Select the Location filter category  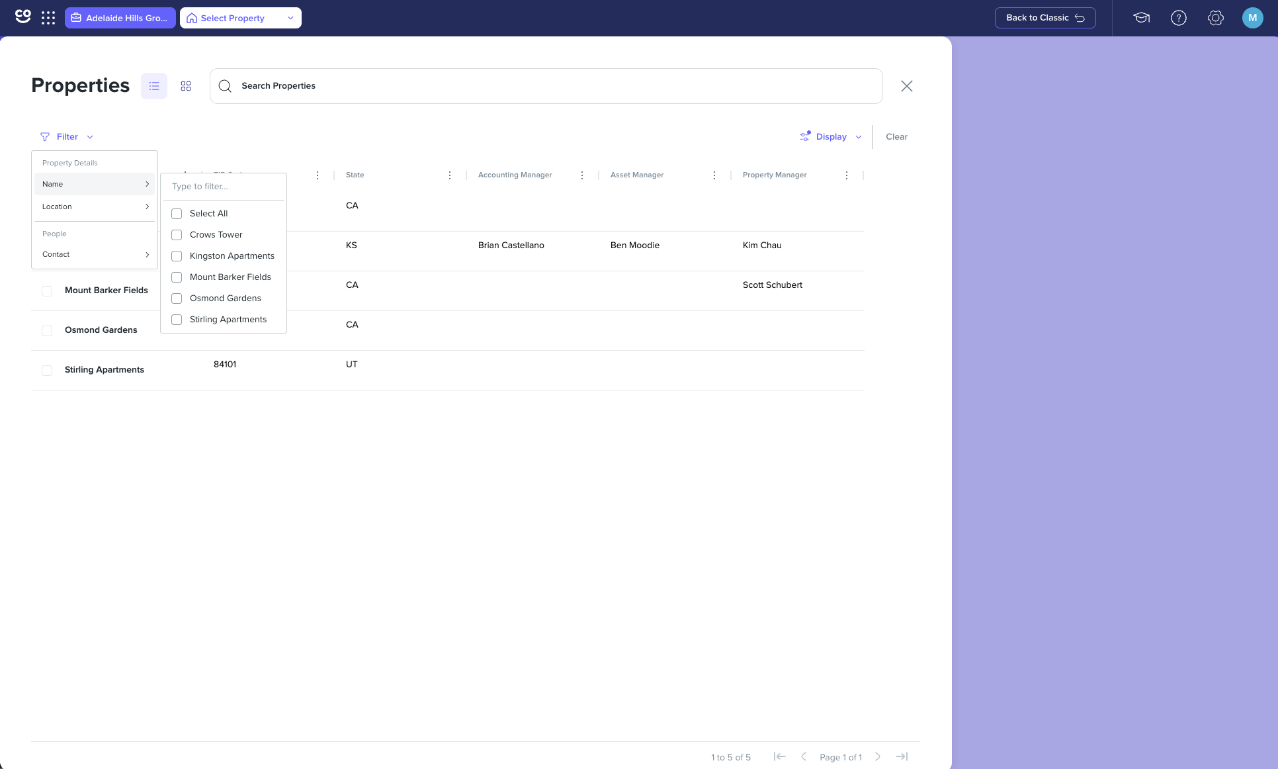[x=95, y=206]
